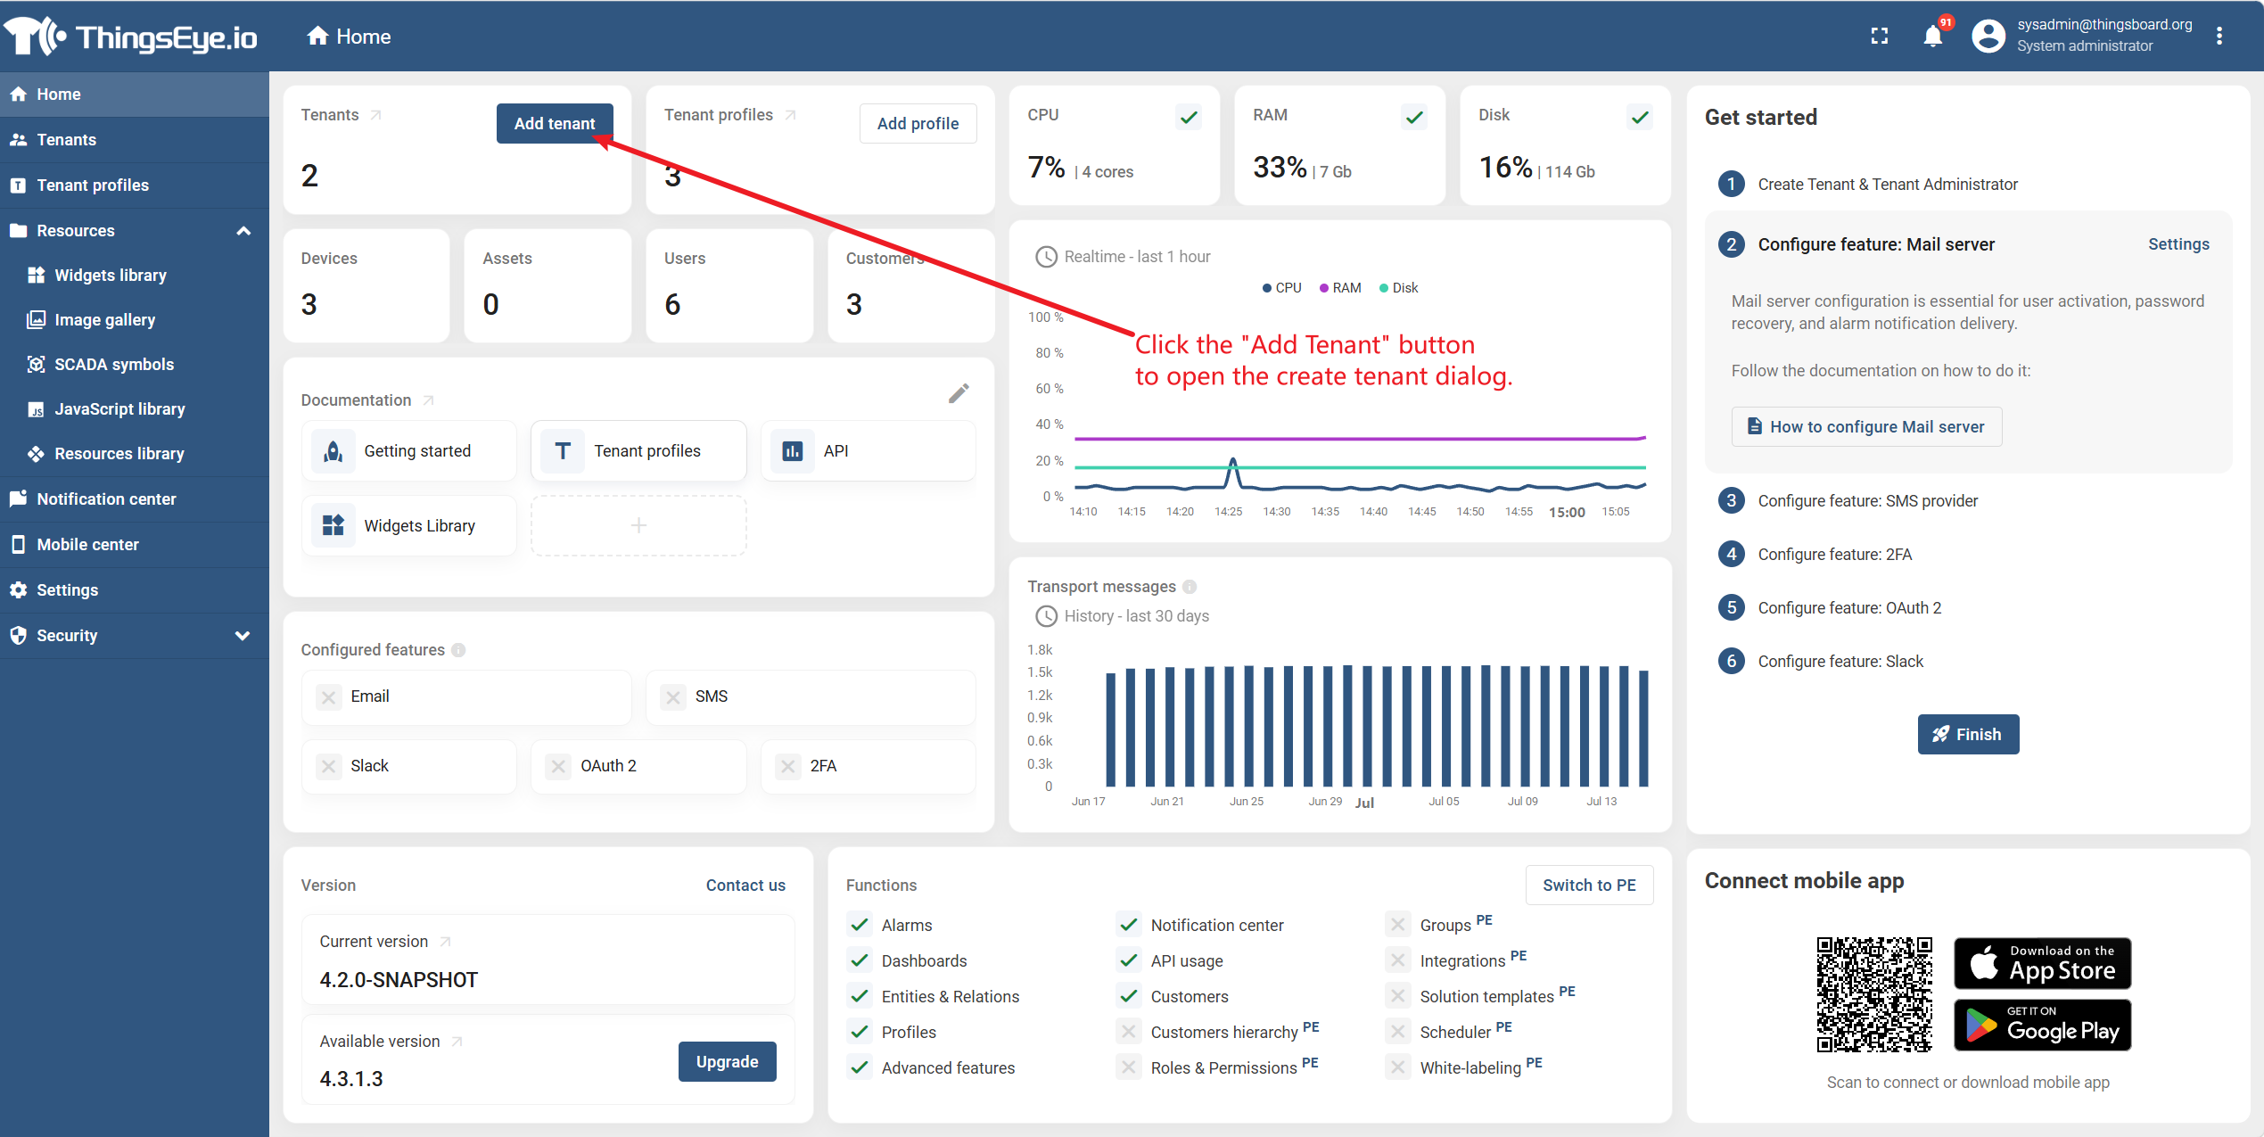This screenshot has width=2264, height=1137.
Task: Open the three-dot menu in header
Action: [x=2219, y=37]
